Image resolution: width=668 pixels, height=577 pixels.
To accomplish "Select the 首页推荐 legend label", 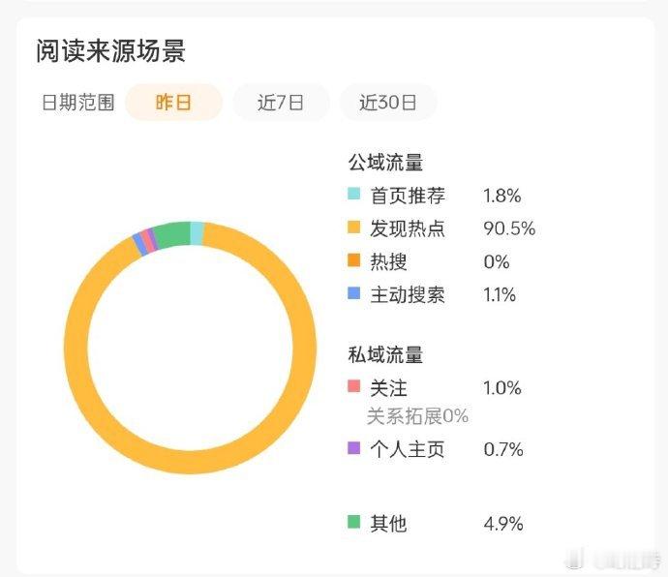I will 408,196.
